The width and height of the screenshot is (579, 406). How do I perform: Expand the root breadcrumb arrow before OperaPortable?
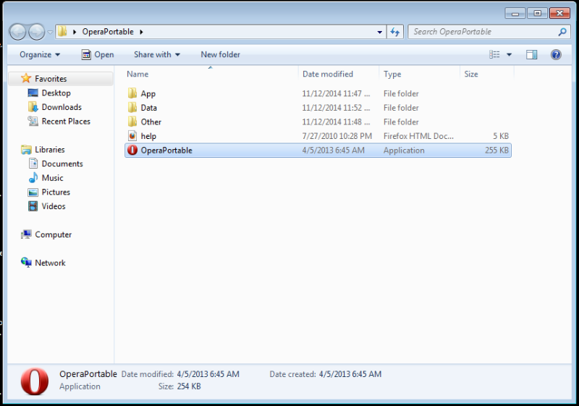[x=75, y=32]
